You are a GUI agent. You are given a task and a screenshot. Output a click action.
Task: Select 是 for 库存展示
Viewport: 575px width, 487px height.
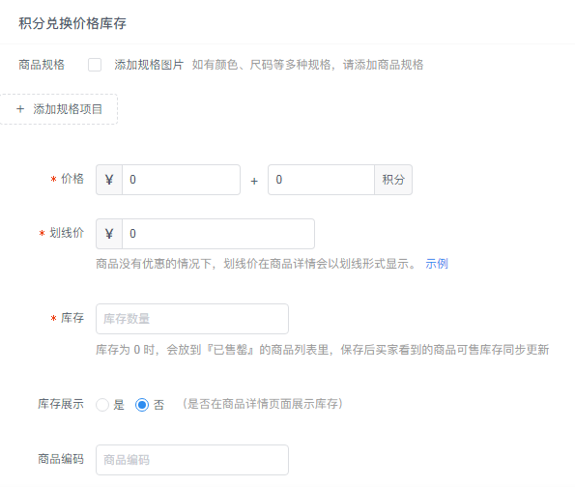(102, 405)
